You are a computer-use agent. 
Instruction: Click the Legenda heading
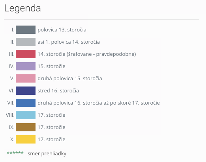22,8
